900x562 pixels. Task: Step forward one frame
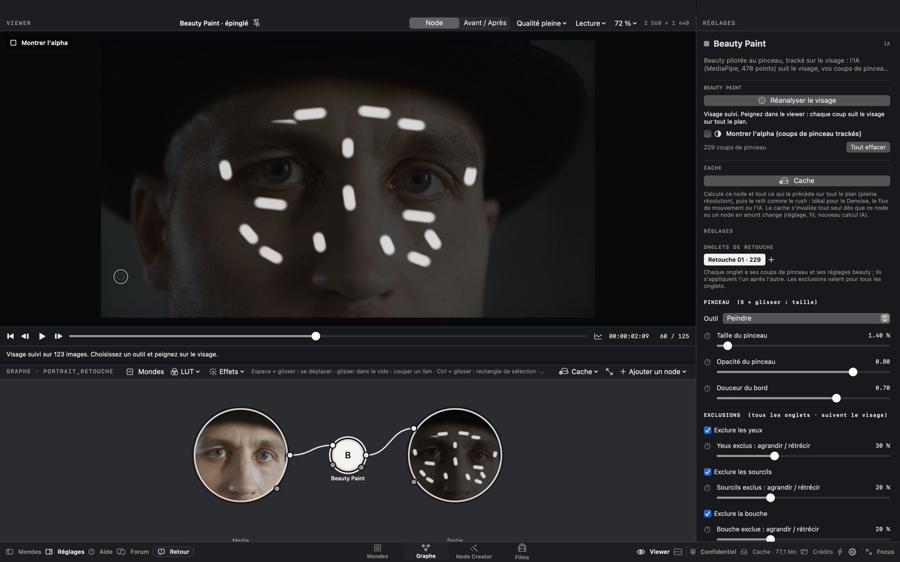(x=58, y=336)
